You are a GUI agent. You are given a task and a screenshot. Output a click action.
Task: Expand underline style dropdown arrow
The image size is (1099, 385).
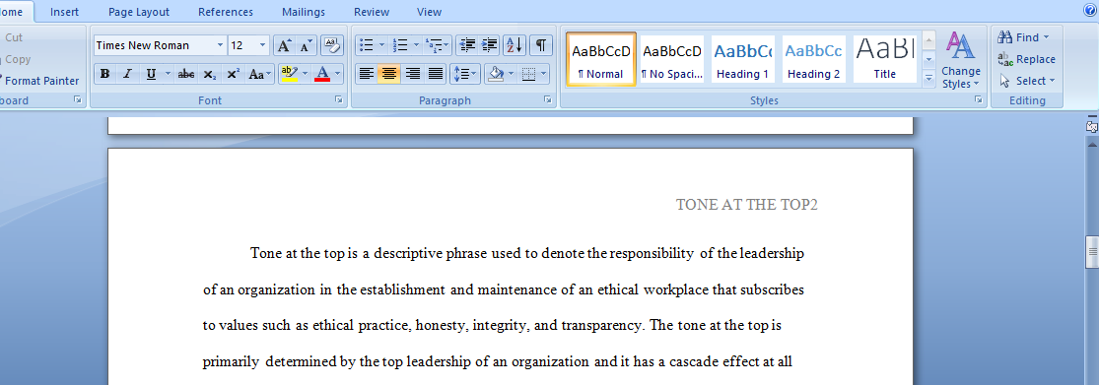(x=168, y=74)
